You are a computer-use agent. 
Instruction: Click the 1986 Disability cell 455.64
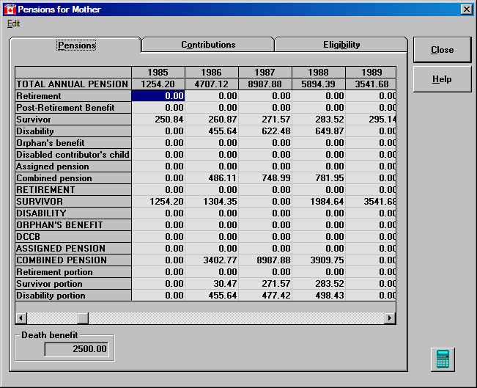212,131
